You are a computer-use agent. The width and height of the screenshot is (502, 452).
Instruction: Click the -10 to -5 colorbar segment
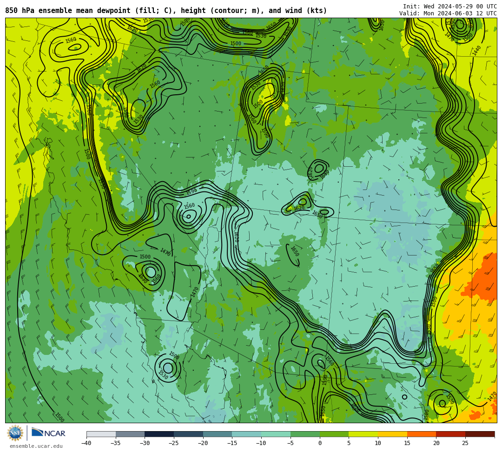(x=276, y=434)
